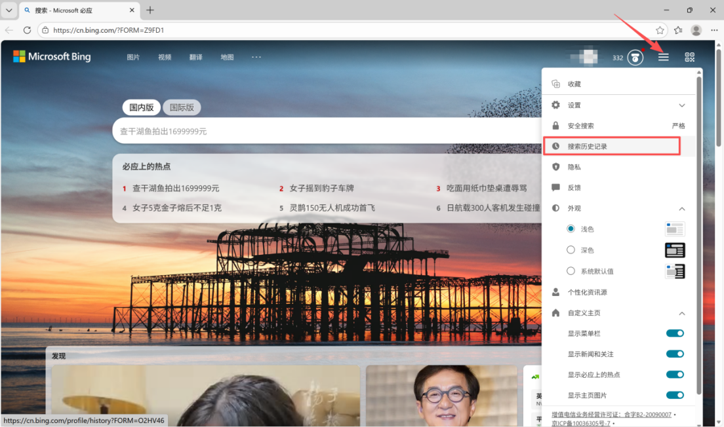The image size is (724, 427).
Task: Open the 图片 link in Bing header
Action: tap(133, 58)
